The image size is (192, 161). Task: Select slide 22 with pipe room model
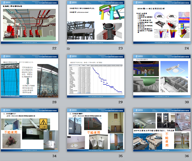[x=30, y=22]
